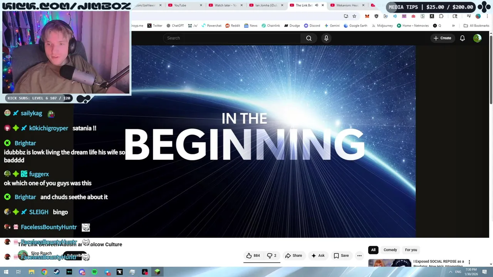The image size is (493, 277).
Task: Show hidden system tray icons
Action: pyautogui.click(x=451, y=272)
